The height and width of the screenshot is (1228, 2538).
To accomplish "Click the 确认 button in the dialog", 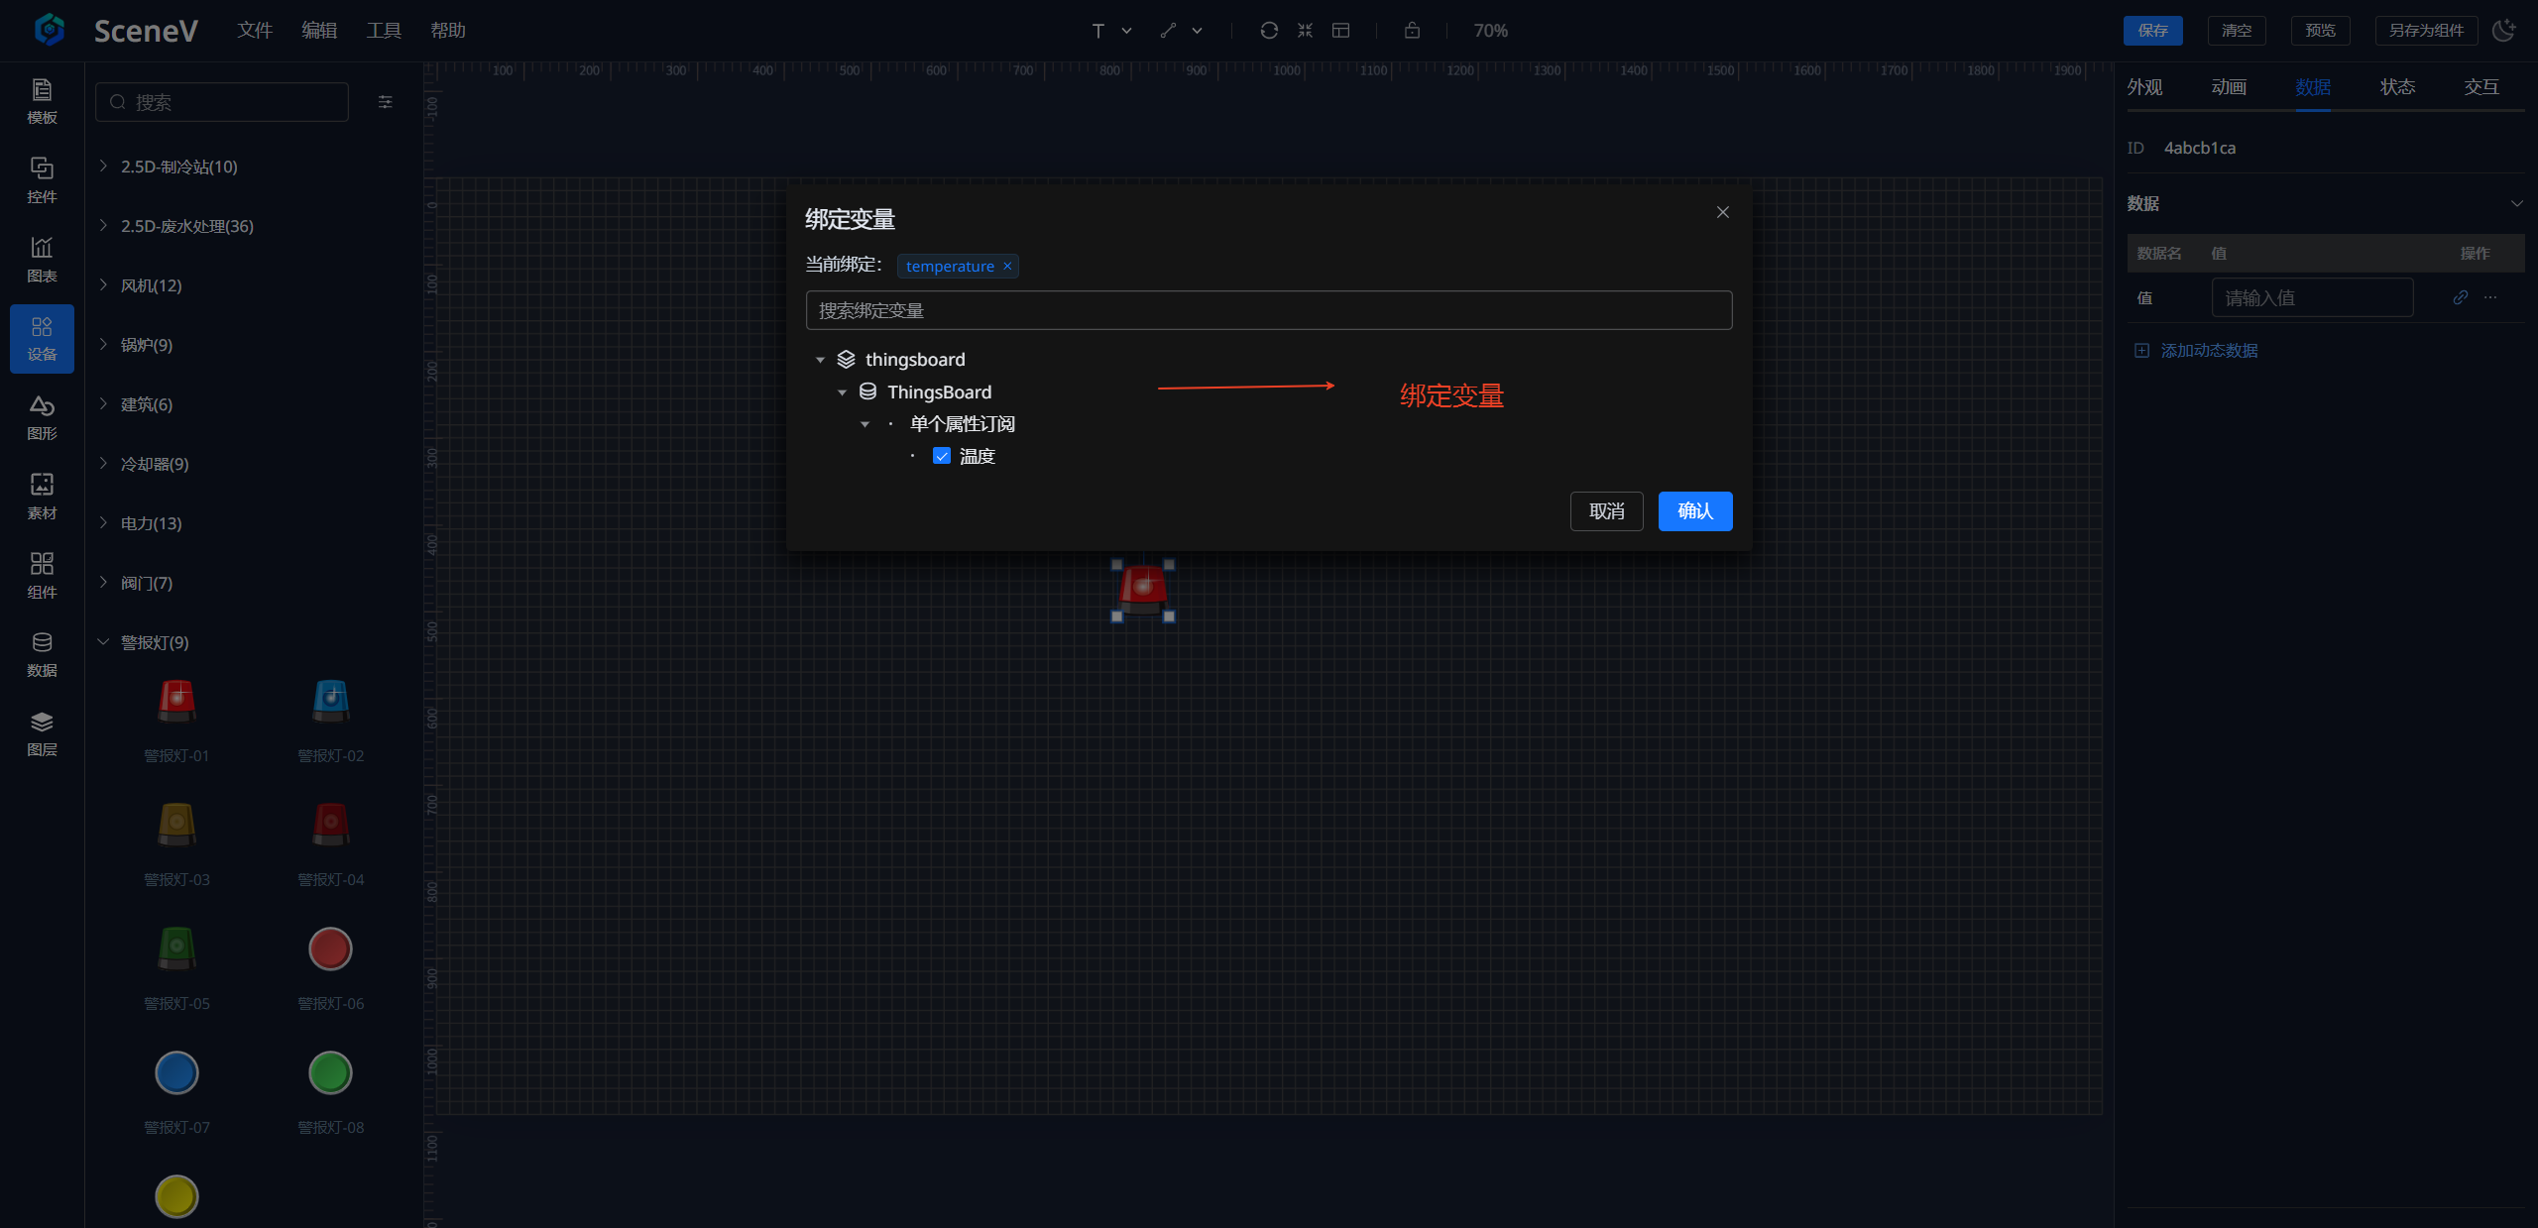I will (1694, 511).
